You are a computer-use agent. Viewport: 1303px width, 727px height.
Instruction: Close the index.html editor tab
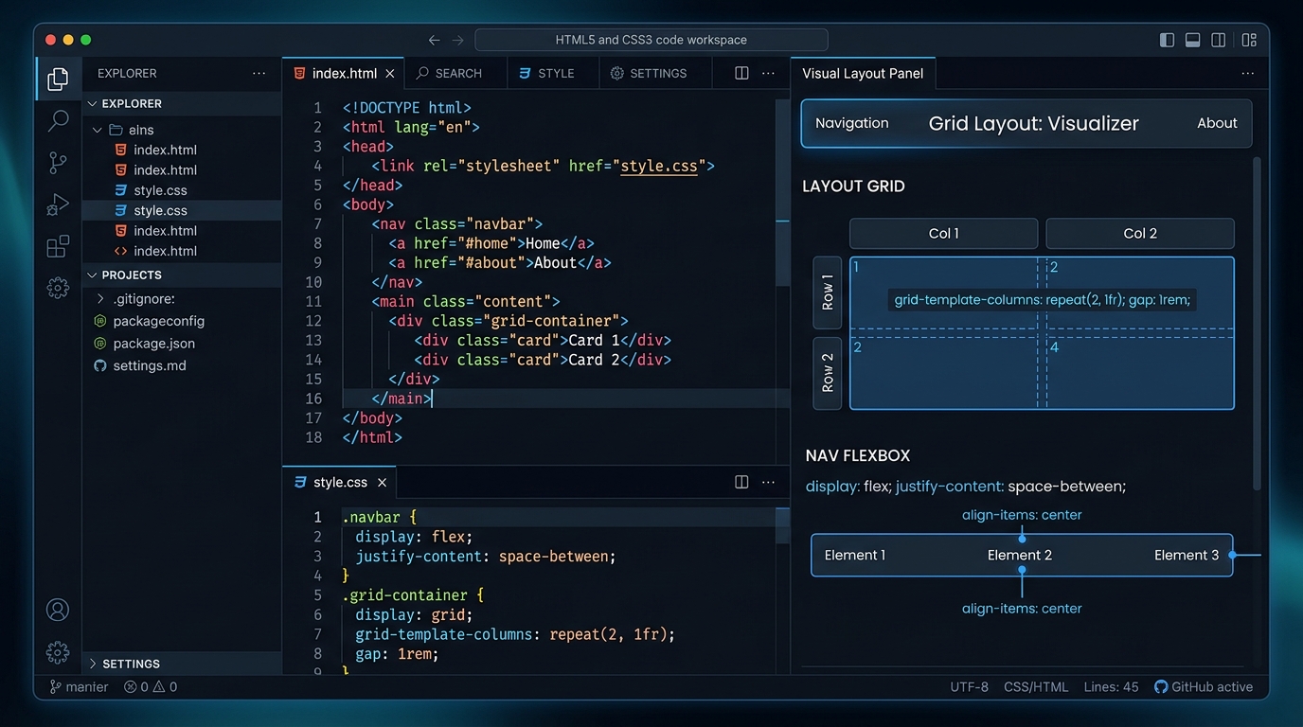389,73
